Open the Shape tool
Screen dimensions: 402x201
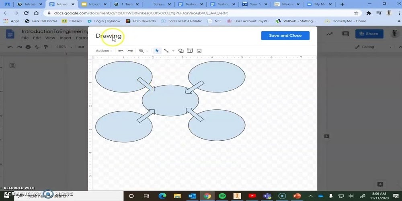click(181, 51)
